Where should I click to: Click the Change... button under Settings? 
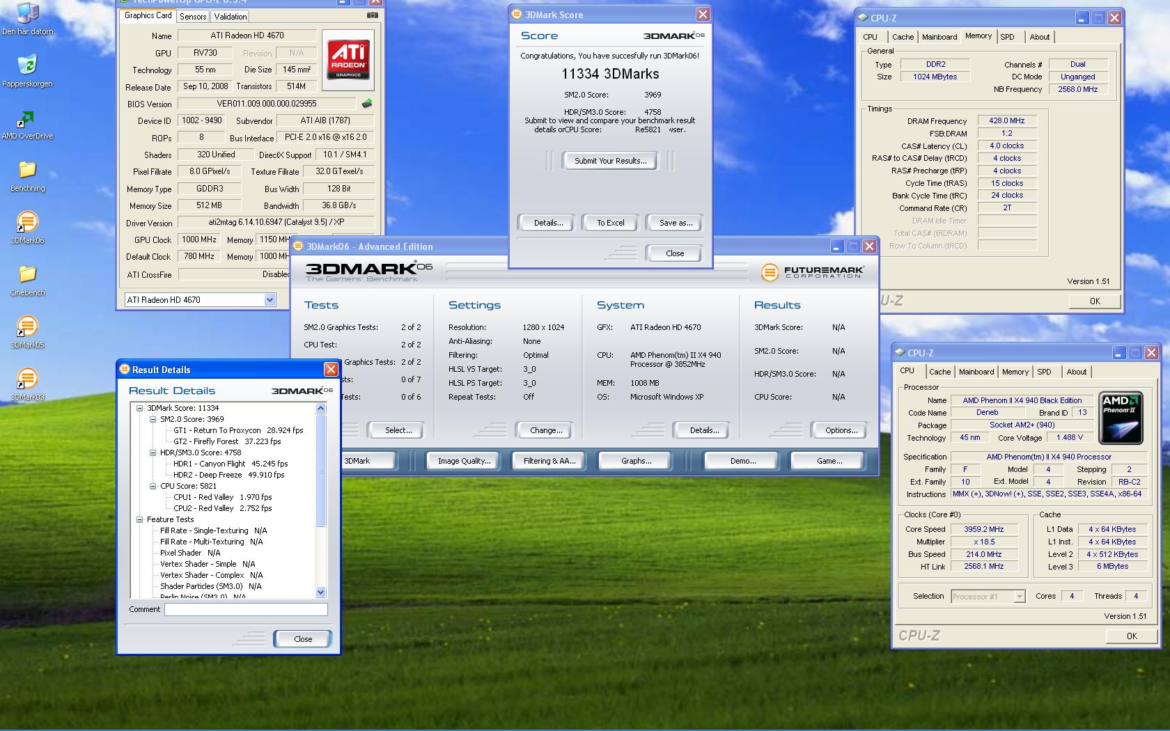[x=545, y=430]
